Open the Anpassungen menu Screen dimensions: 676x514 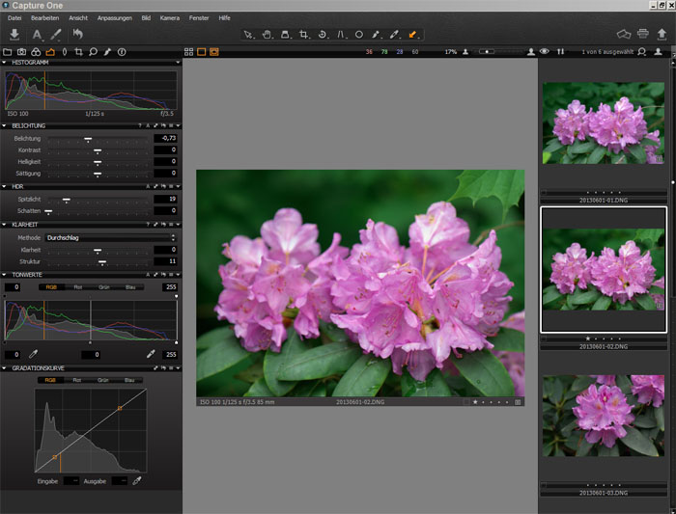[113, 18]
